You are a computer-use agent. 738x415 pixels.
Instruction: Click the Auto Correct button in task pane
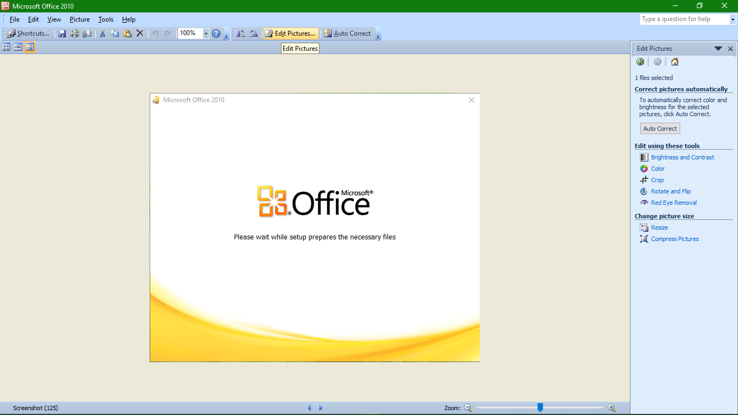coord(660,129)
